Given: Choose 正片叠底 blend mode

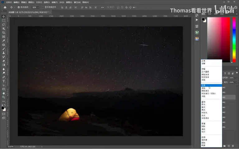Looking at the screenshot, I should pos(205,72).
